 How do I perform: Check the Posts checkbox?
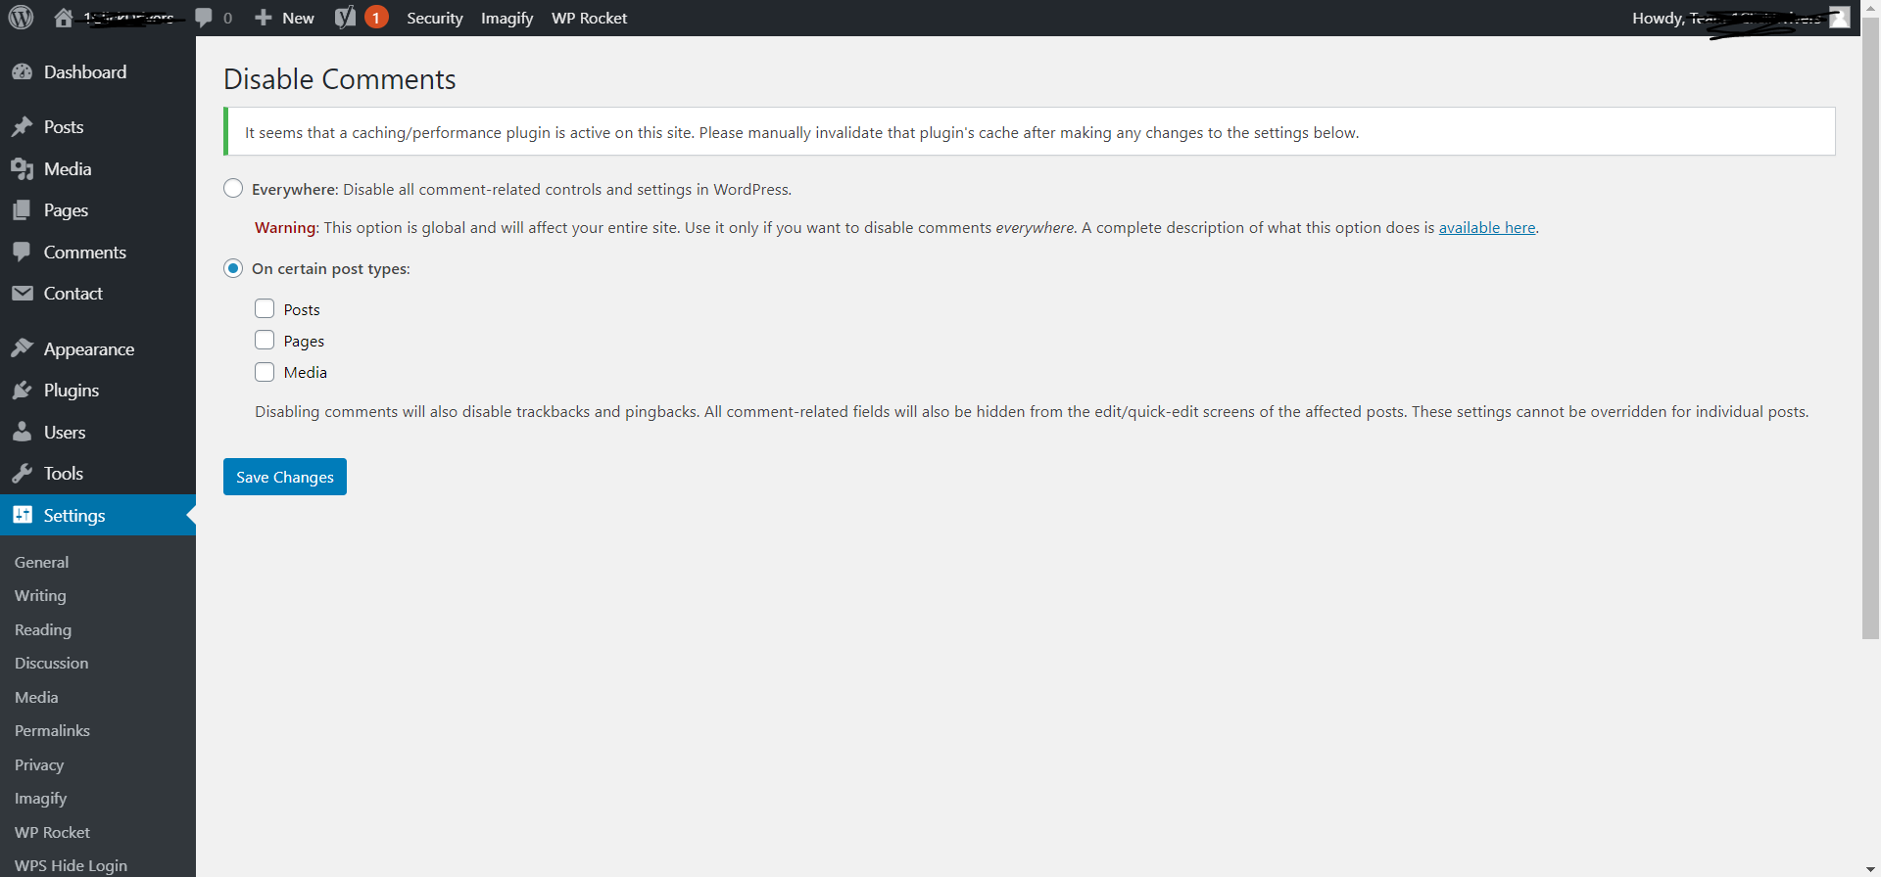point(265,309)
